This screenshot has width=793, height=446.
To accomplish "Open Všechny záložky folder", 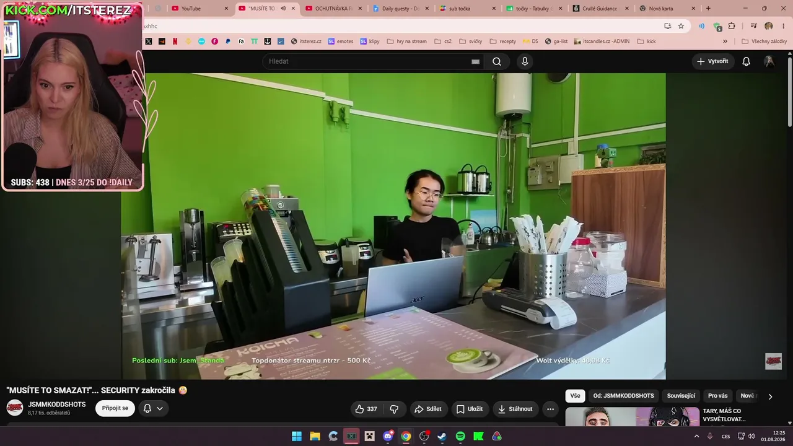I will (x=764, y=42).
